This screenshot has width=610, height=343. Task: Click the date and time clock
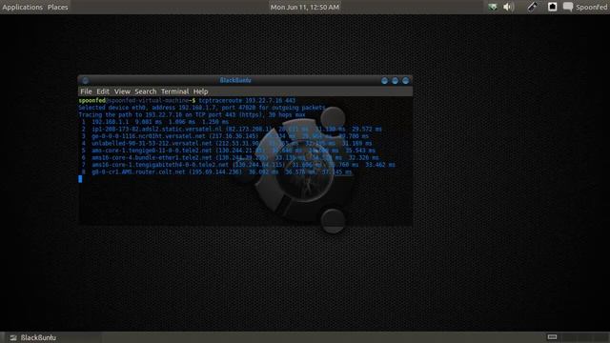(305, 7)
